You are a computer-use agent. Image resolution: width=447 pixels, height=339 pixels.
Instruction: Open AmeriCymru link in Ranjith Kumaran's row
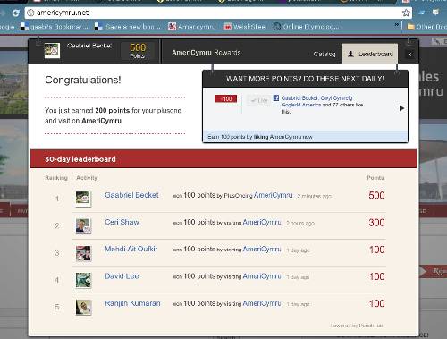(262, 303)
